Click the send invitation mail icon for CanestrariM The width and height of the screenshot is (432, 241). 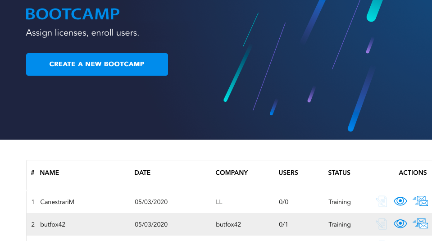tap(420, 201)
